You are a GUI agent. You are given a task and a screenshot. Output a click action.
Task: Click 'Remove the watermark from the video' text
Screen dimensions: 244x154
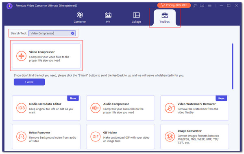pyautogui.click(x=198, y=111)
